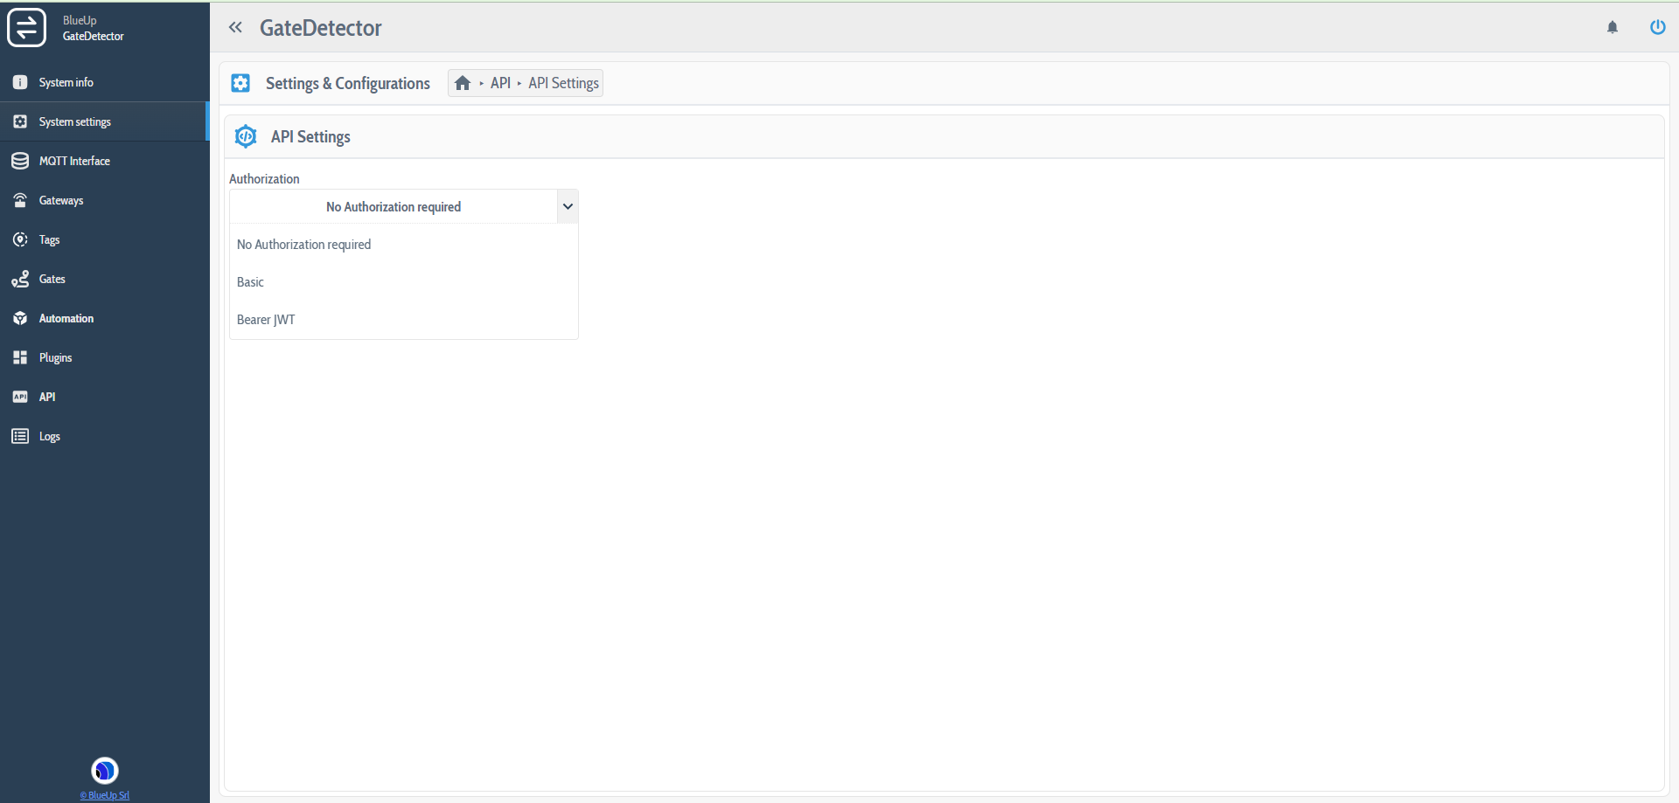The height and width of the screenshot is (803, 1679).
Task: Open the Logs section
Action: point(48,436)
